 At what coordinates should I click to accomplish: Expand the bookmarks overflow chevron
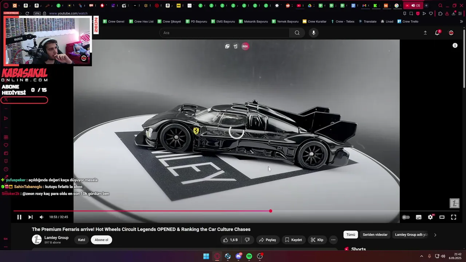[x=462, y=21]
